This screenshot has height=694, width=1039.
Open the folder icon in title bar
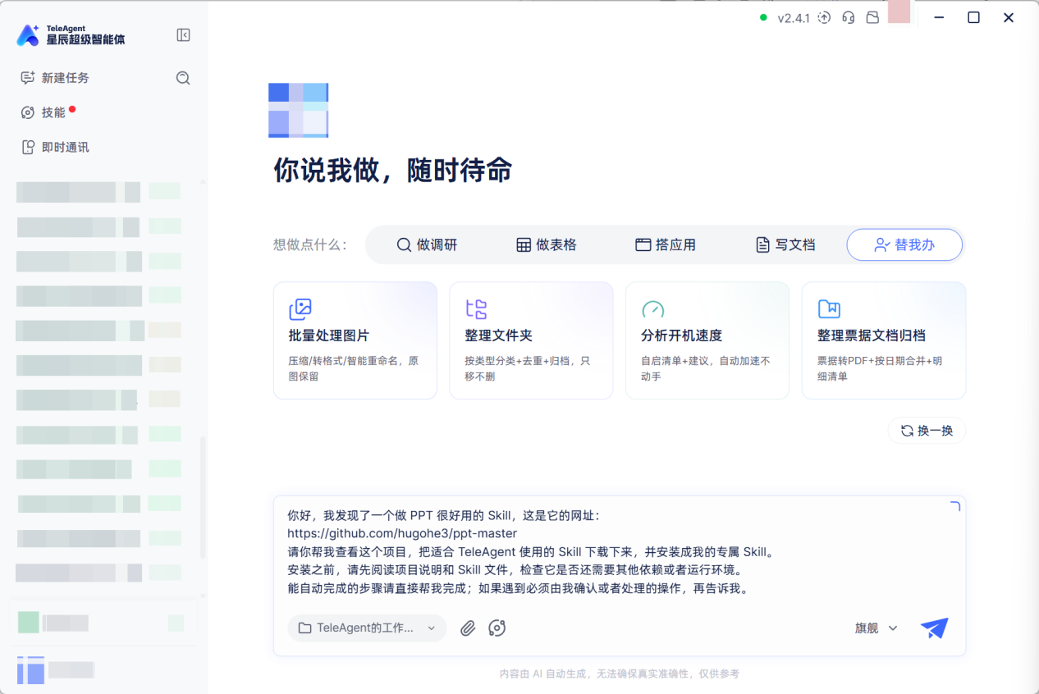pyautogui.click(x=873, y=17)
